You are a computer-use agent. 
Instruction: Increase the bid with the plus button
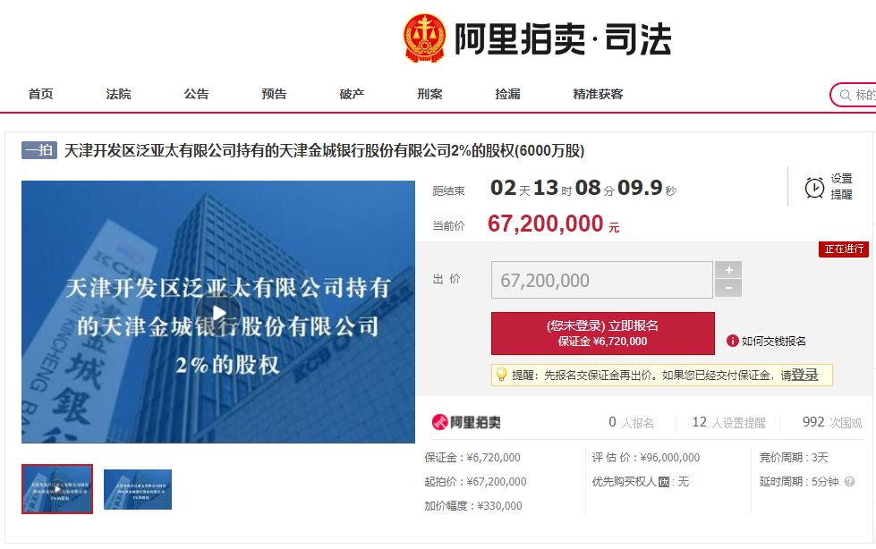pyautogui.click(x=728, y=270)
